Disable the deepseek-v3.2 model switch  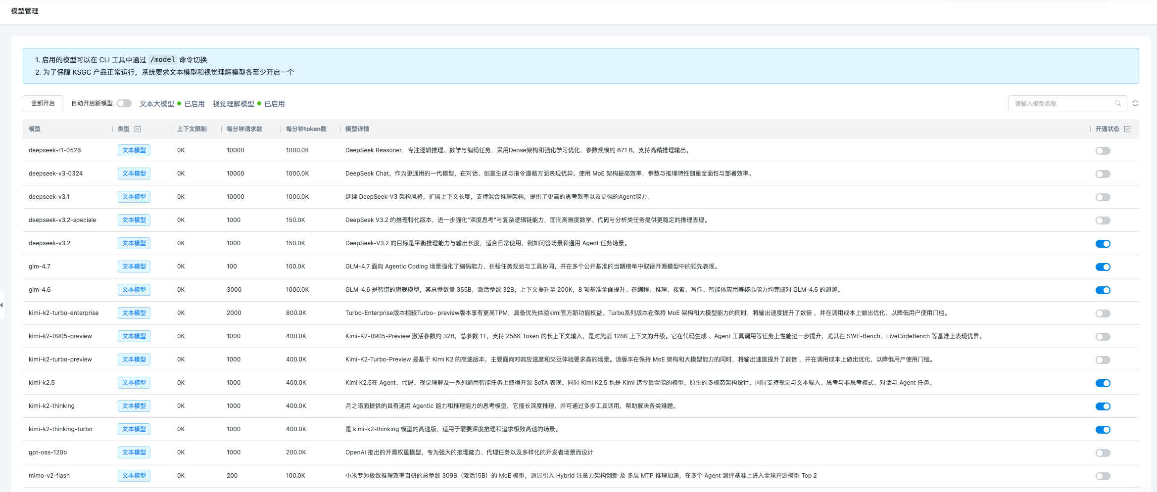1103,244
